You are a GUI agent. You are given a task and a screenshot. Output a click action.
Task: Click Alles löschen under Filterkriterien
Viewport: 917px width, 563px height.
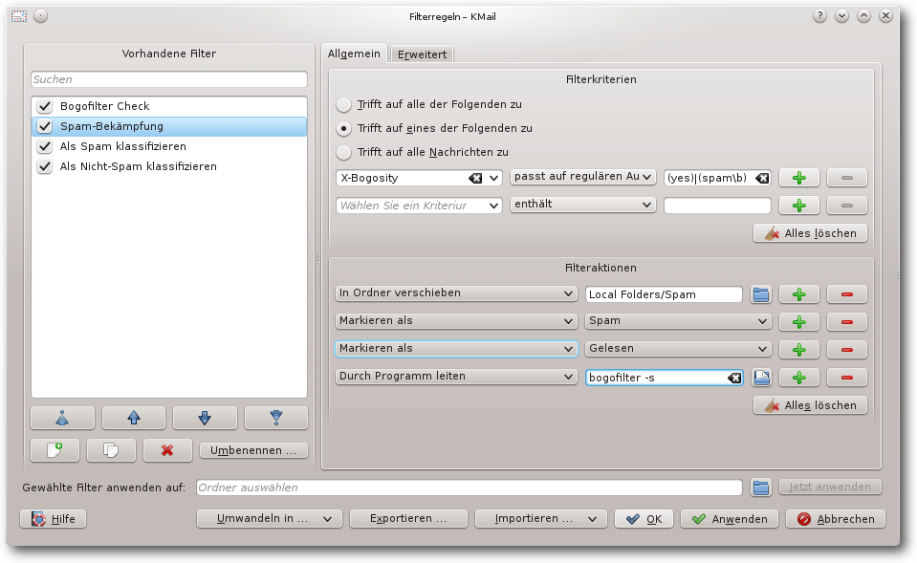point(810,233)
